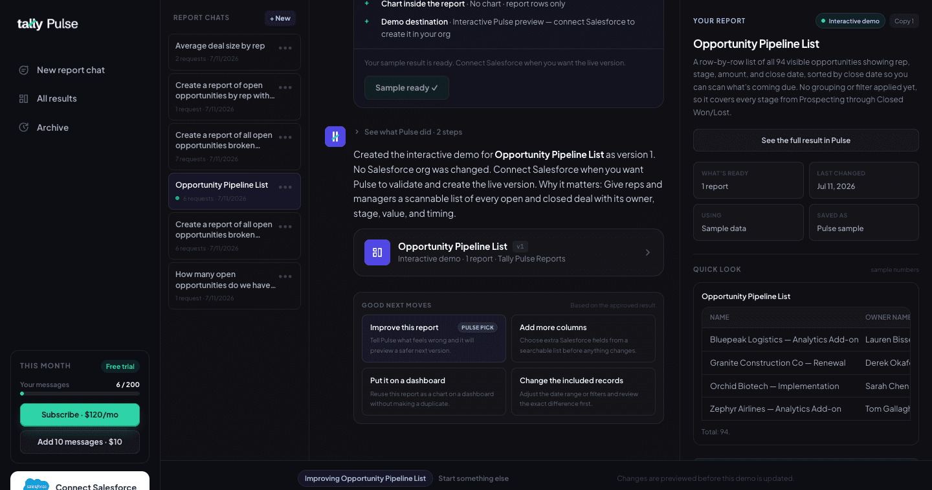
Task: Choose Improve this report next move
Action: [x=434, y=339]
